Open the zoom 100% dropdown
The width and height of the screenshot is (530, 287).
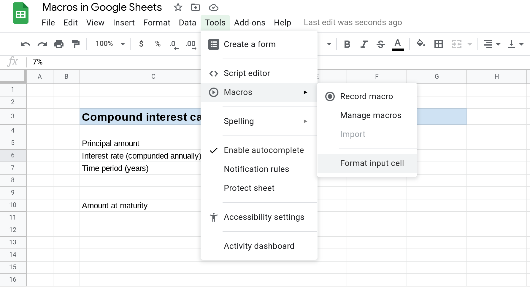pyautogui.click(x=110, y=44)
